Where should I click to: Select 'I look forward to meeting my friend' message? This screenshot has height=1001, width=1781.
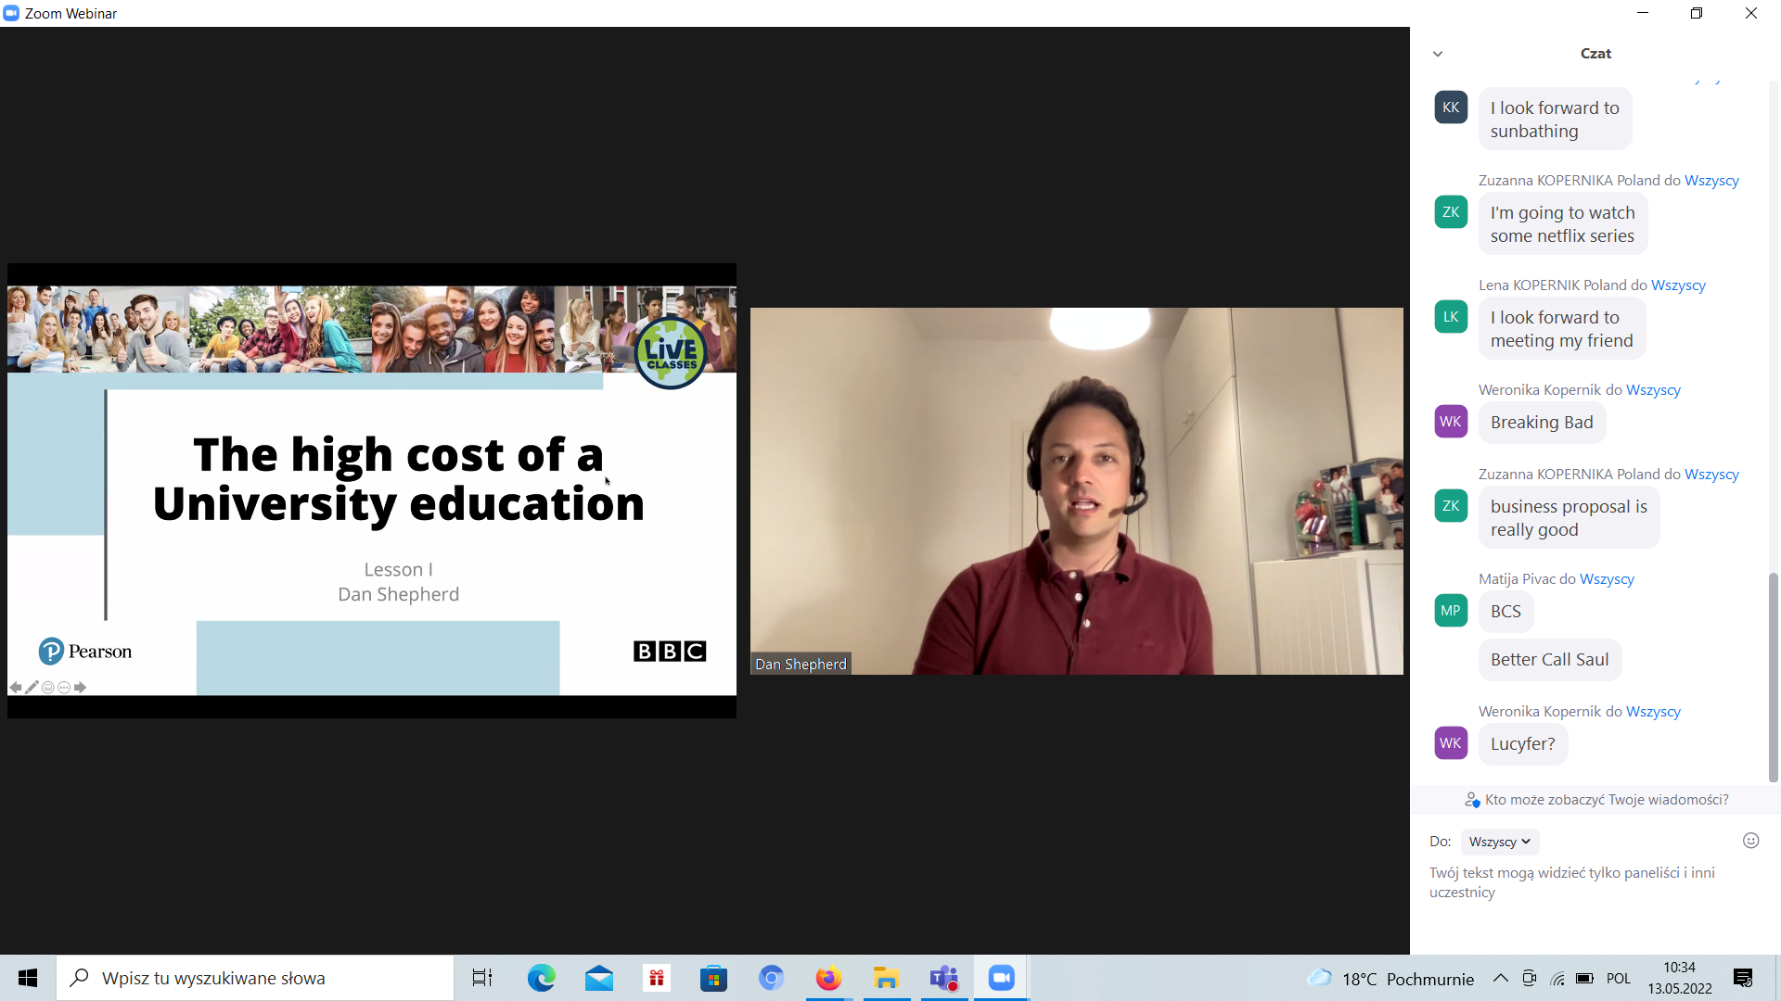coord(1562,329)
